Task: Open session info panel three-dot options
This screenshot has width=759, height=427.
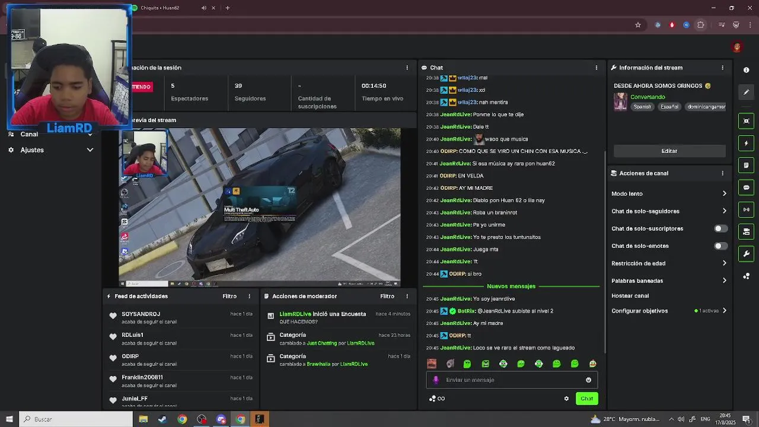Action: click(407, 68)
